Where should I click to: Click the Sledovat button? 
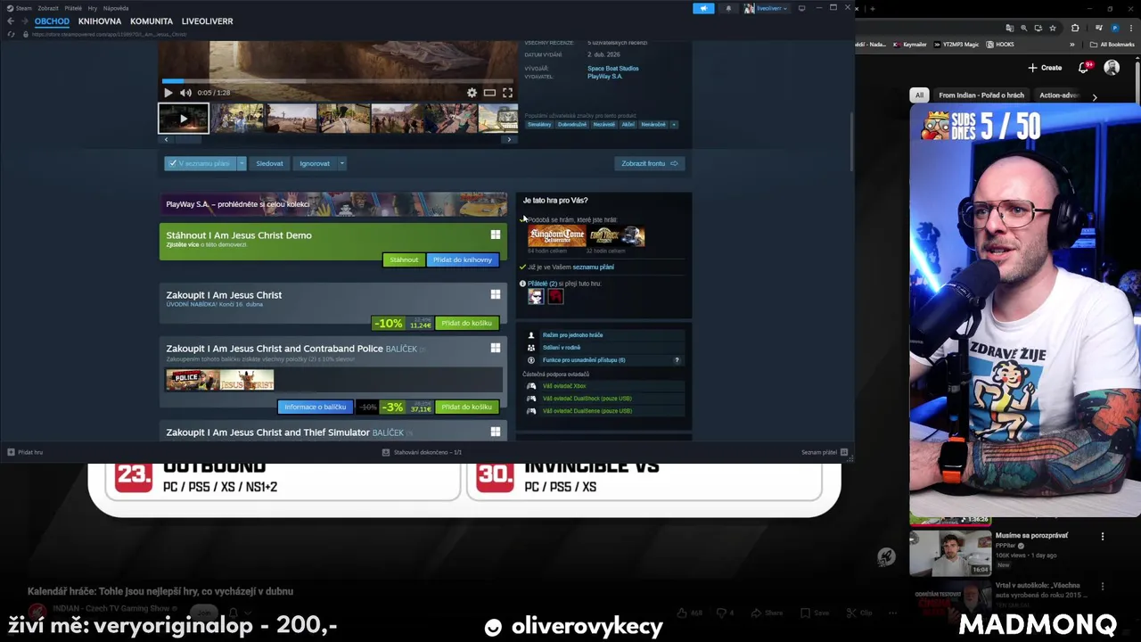click(269, 163)
